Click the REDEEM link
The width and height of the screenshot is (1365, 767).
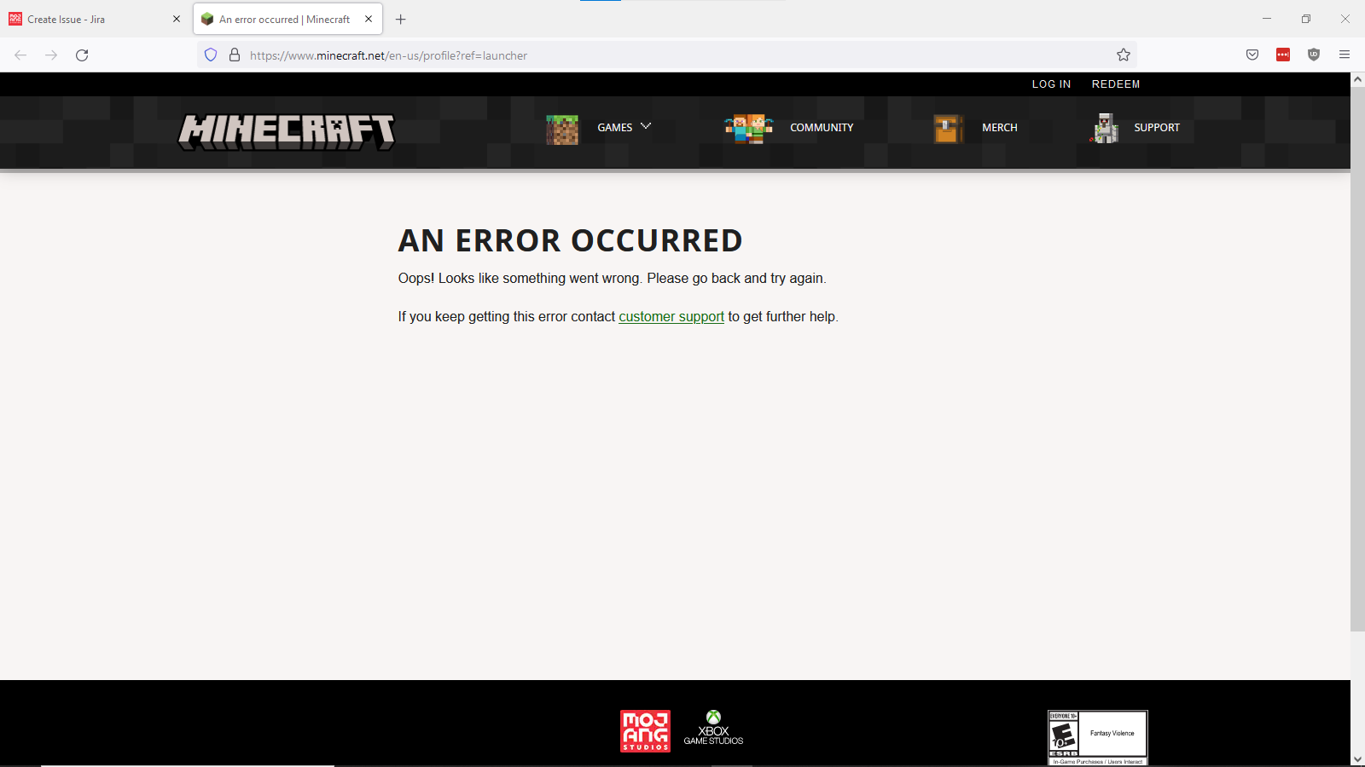click(x=1116, y=84)
